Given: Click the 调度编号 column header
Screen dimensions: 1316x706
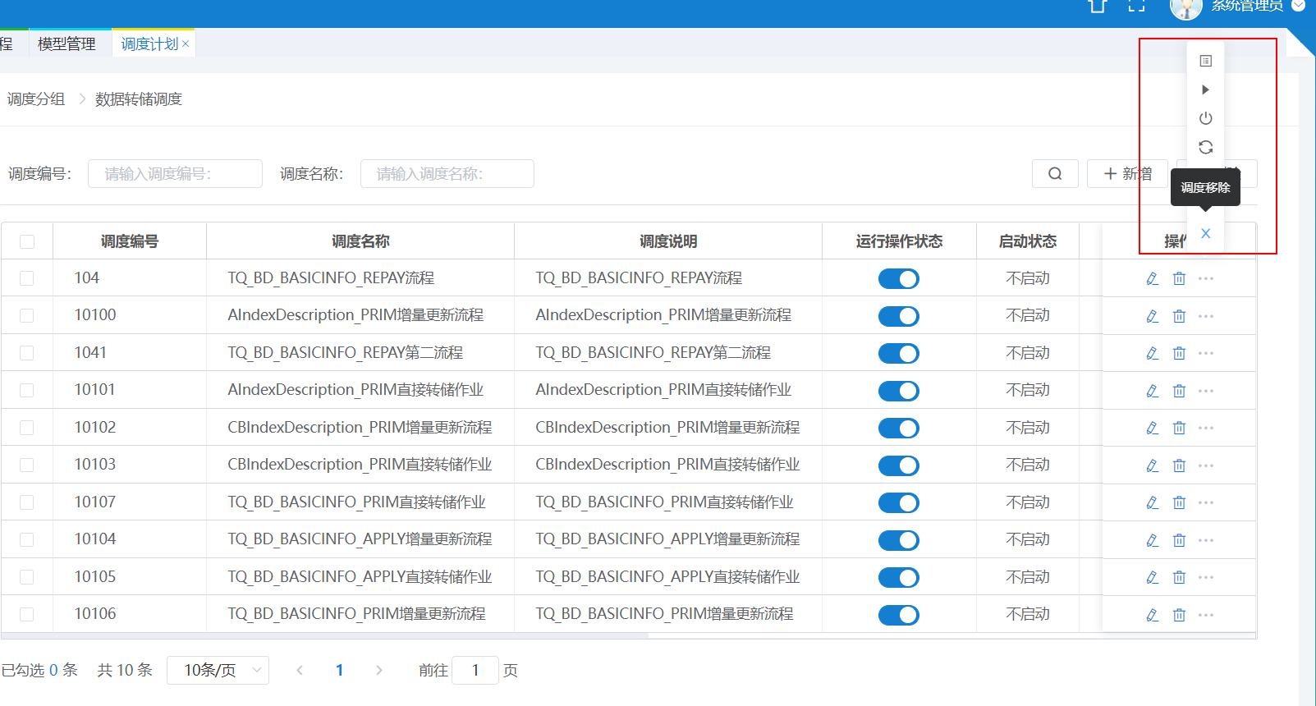Looking at the screenshot, I should click(130, 241).
